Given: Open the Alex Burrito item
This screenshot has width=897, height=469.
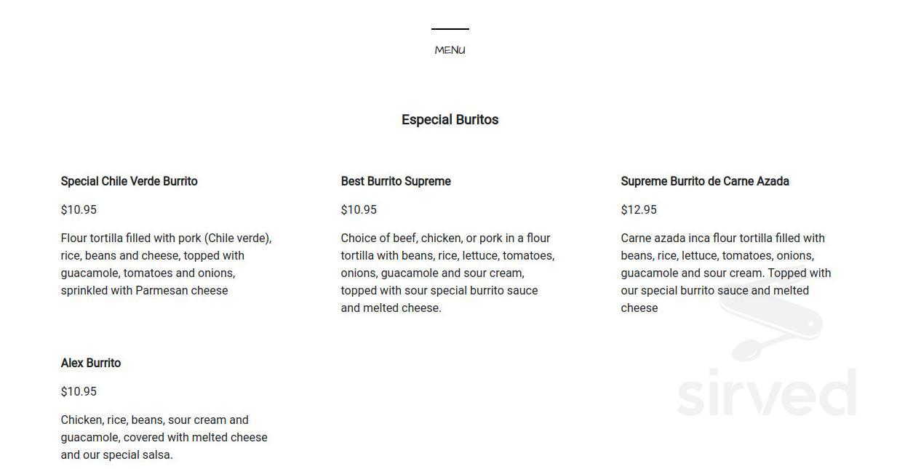Looking at the screenshot, I should pos(91,363).
